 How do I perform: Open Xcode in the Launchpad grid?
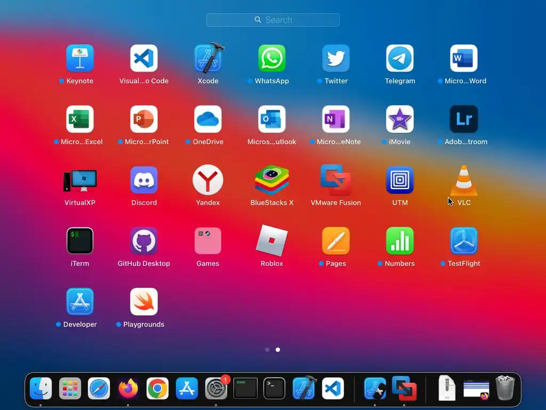[208, 58]
